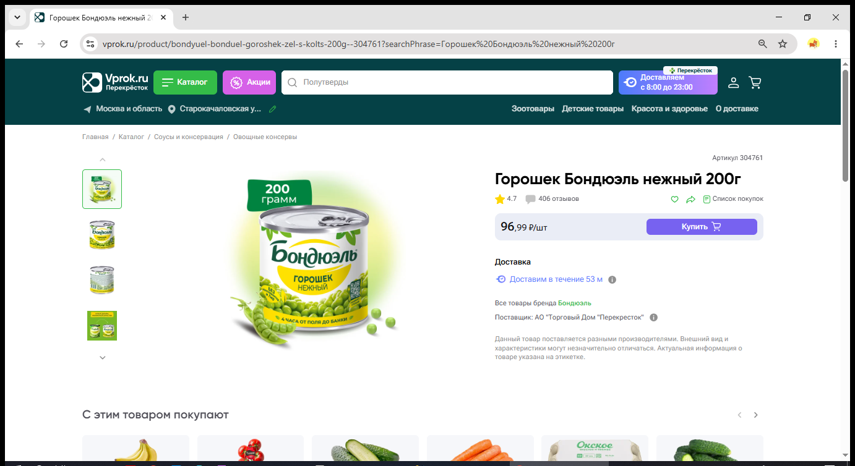This screenshot has height=466, width=855.
Task: Open the Vprok.ru Перекрёсток home logo
Action: pyautogui.click(x=116, y=82)
